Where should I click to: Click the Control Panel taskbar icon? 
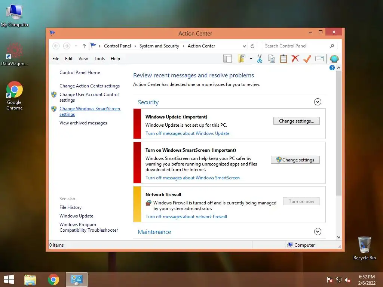tap(76, 280)
